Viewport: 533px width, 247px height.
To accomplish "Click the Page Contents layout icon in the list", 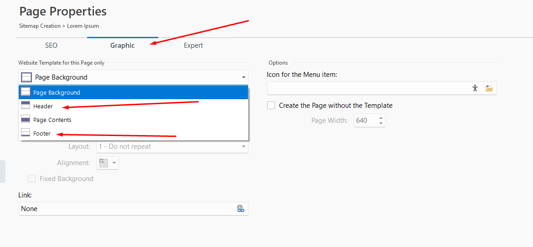I will tap(26, 120).
